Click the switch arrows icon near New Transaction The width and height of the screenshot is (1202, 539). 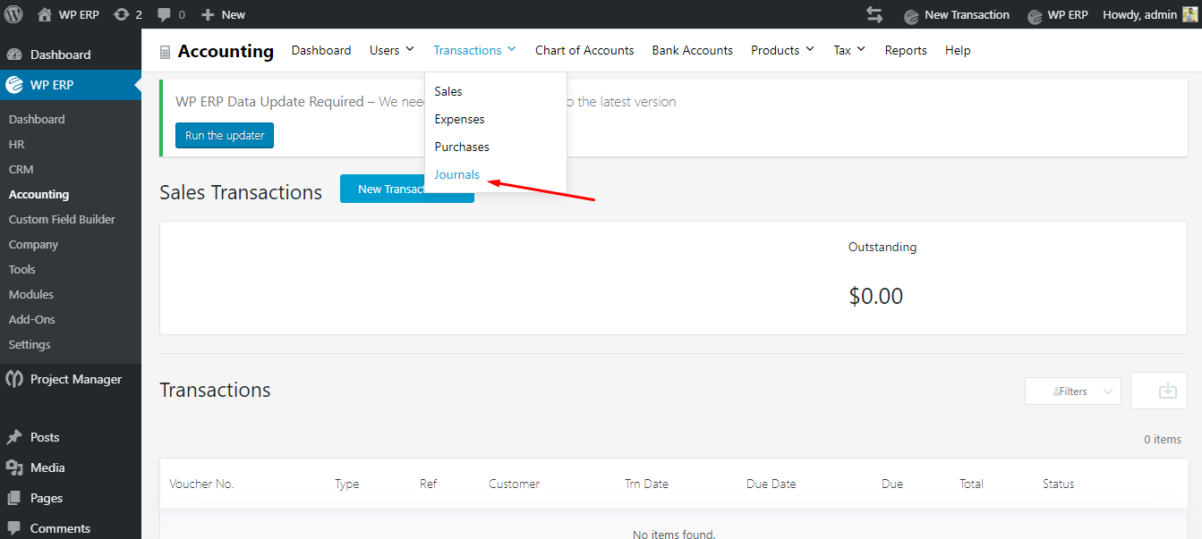(x=874, y=13)
